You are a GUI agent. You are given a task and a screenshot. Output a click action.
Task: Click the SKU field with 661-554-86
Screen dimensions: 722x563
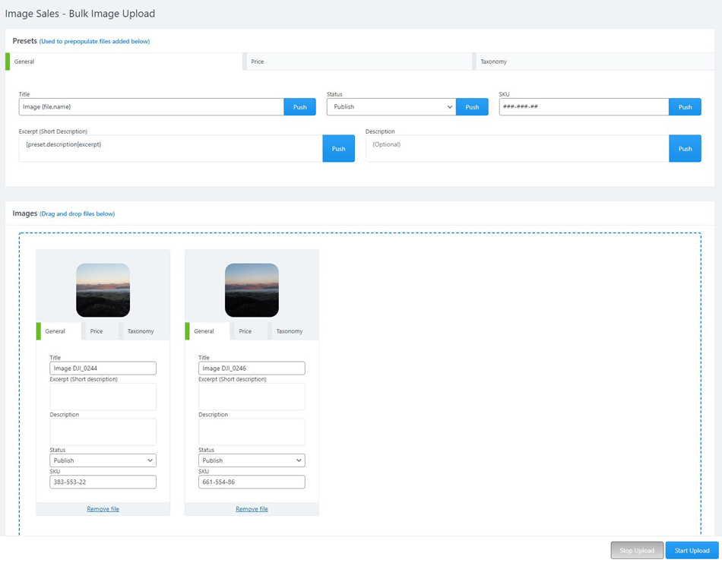252,482
